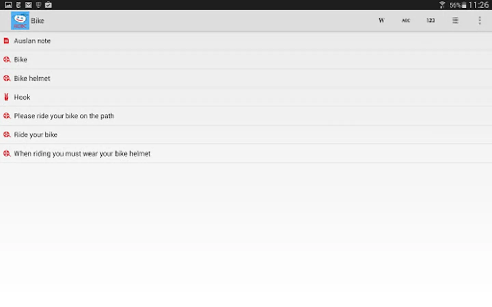Open the Bike sign entry

click(246, 60)
